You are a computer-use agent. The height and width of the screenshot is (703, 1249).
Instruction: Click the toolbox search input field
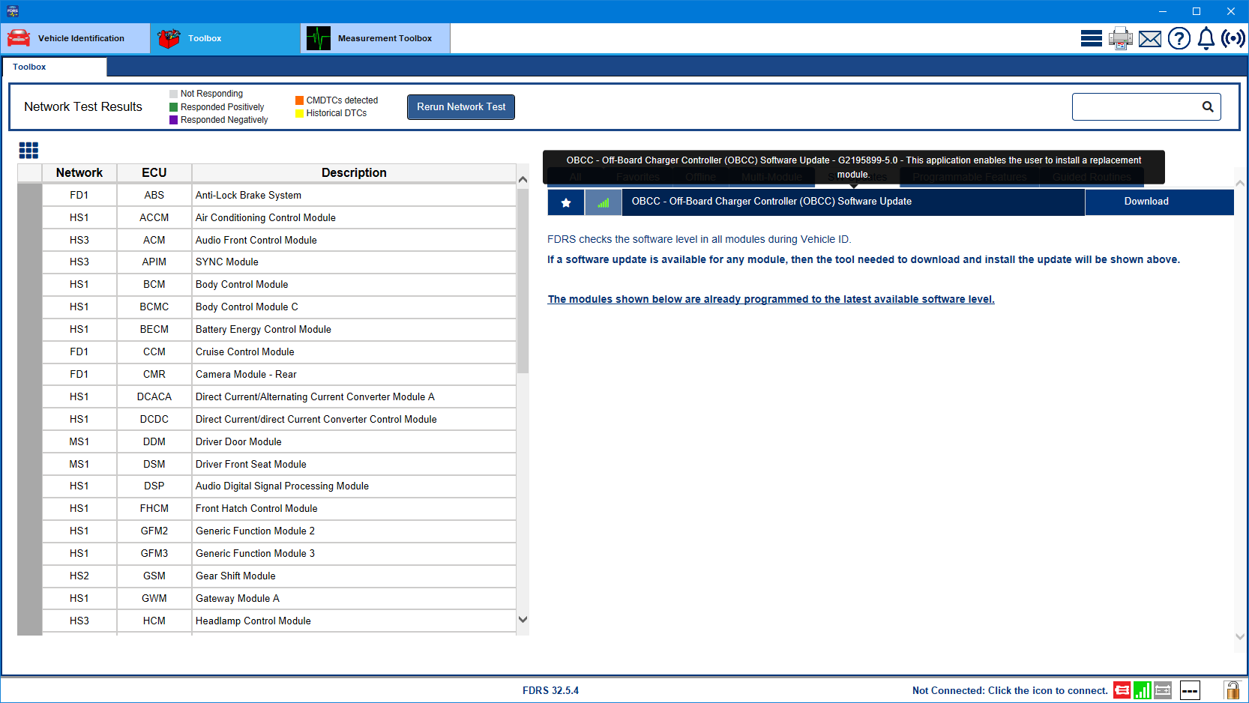click(x=1135, y=107)
